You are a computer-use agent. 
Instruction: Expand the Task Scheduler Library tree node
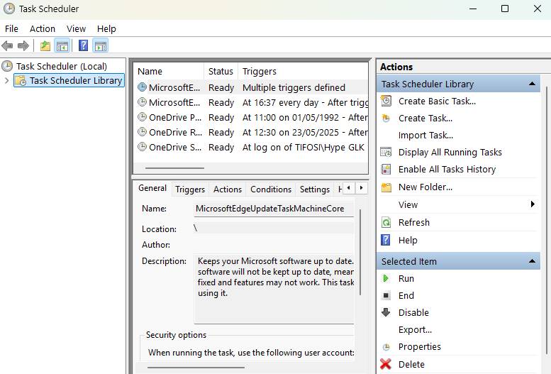6,81
